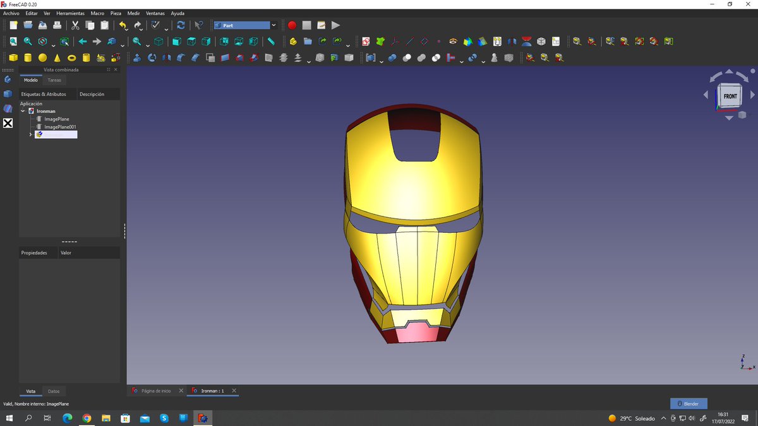
Task: Switch to the Datos properties tab
Action: pyautogui.click(x=54, y=391)
